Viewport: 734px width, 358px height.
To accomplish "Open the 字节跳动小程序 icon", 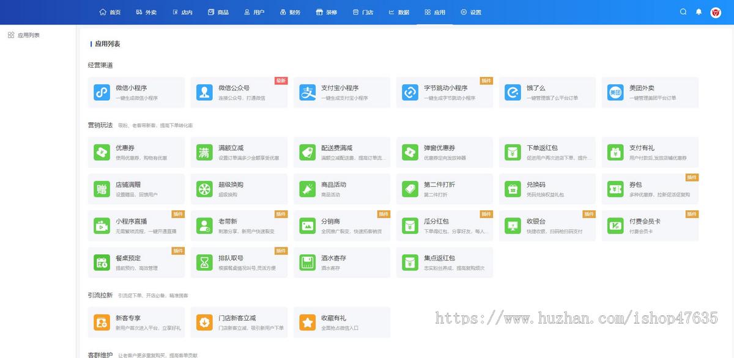I will (410, 92).
